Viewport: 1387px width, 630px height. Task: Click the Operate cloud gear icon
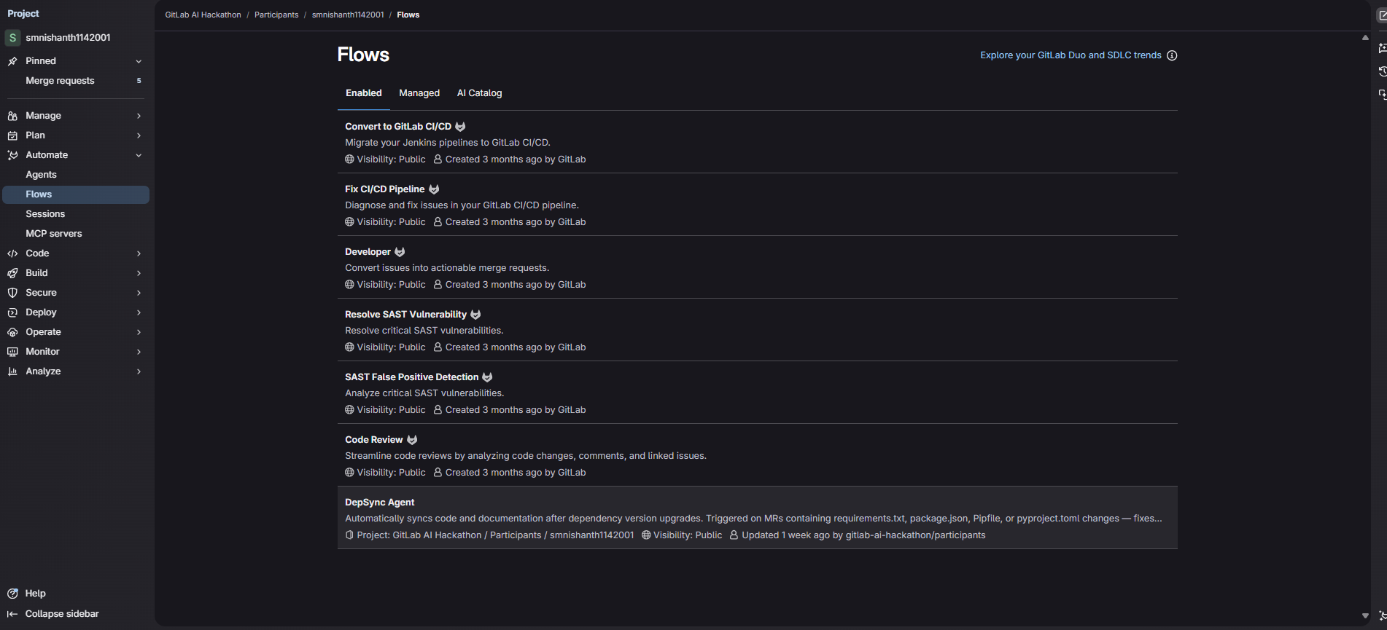point(12,332)
